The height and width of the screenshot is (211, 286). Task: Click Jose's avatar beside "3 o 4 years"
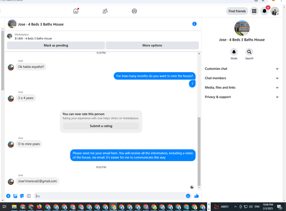click(x=11, y=99)
